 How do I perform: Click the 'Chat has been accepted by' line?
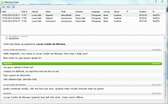35,44
